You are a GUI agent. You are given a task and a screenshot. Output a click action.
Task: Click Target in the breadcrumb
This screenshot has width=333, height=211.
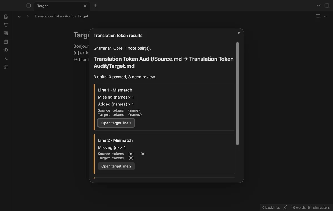[83, 16]
